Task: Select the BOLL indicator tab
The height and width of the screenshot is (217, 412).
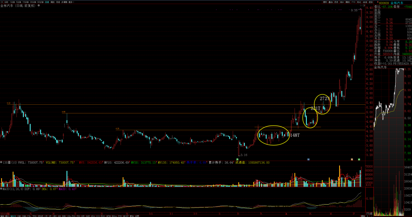Action: pos(114,216)
